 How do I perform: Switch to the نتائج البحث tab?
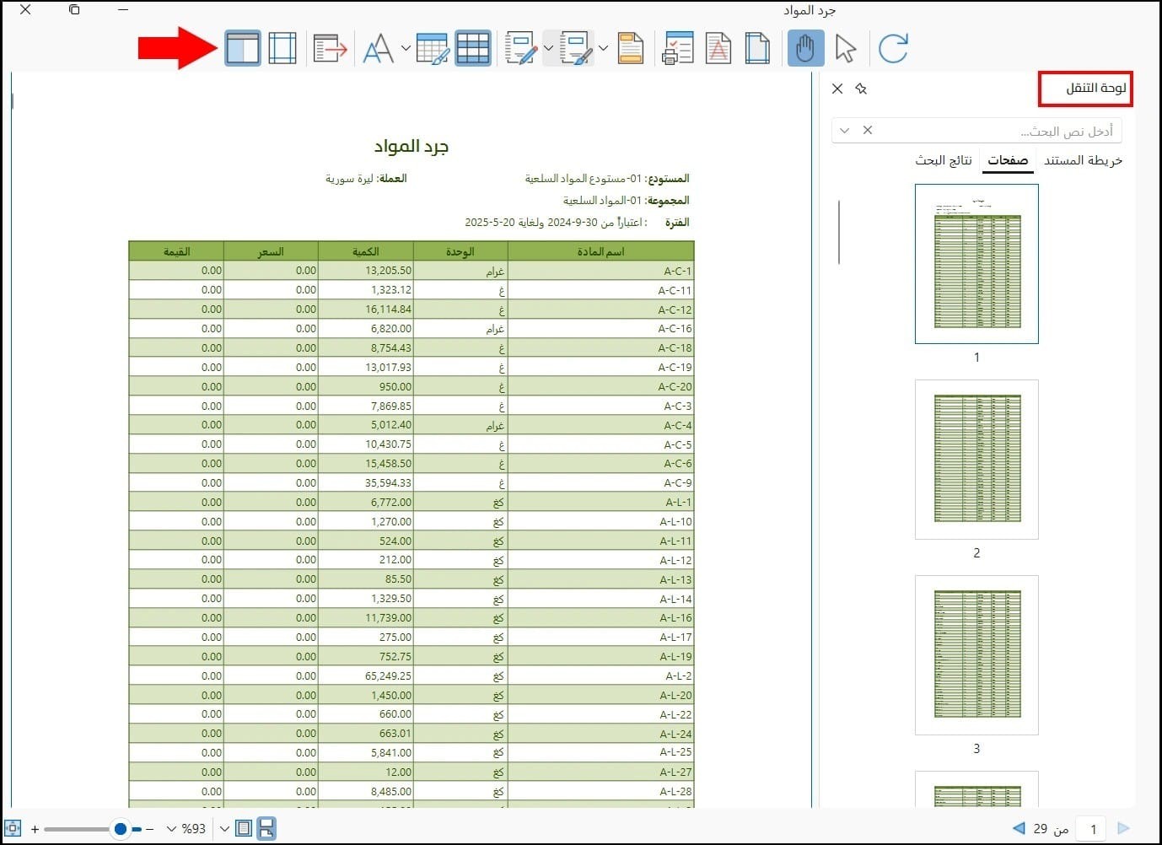[x=944, y=160]
